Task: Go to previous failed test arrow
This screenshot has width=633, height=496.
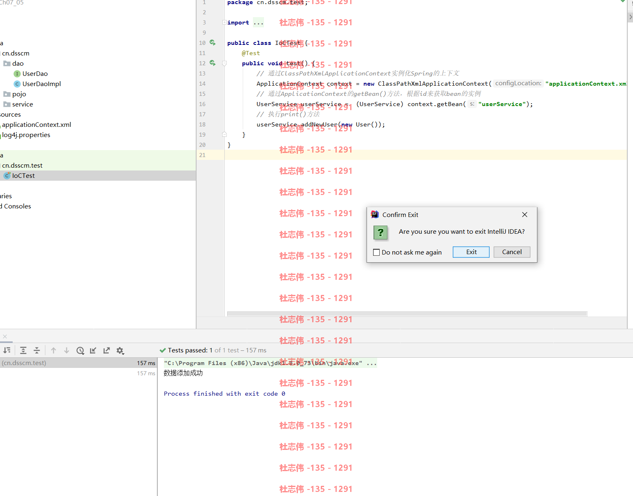Action: pos(54,350)
